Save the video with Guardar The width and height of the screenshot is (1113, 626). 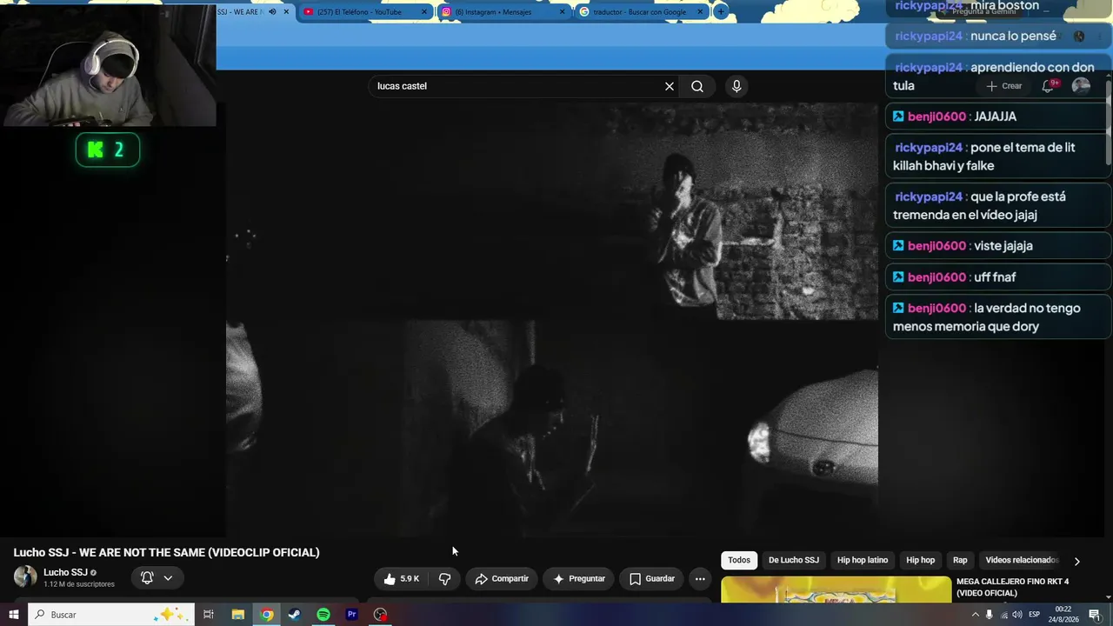click(x=652, y=579)
